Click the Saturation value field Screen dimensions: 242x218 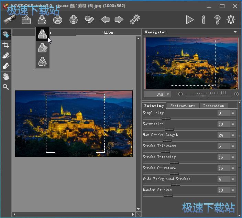(x=223, y=124)
